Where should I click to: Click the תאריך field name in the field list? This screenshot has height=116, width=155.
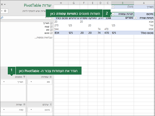(x=46, y=23)
